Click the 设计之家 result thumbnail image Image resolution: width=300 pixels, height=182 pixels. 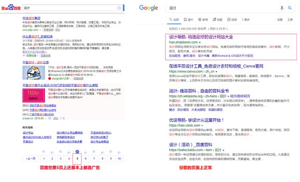point(34,73)
